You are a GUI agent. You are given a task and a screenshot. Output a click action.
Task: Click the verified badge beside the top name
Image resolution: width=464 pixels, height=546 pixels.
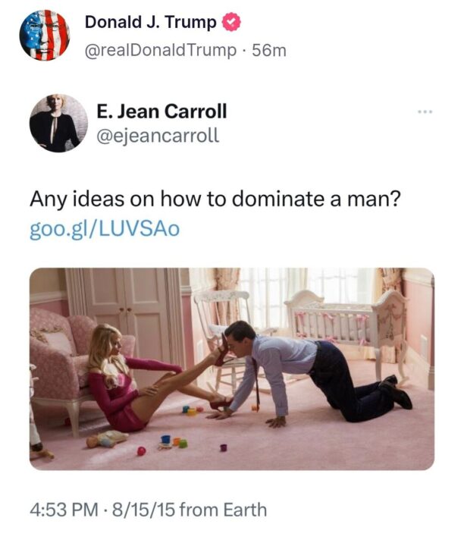(x=230, y=23)
